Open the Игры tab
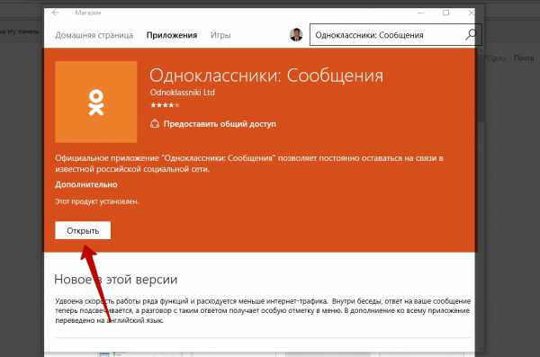The width and height of the screenshot is (540, 357). [x=220, y=35]
